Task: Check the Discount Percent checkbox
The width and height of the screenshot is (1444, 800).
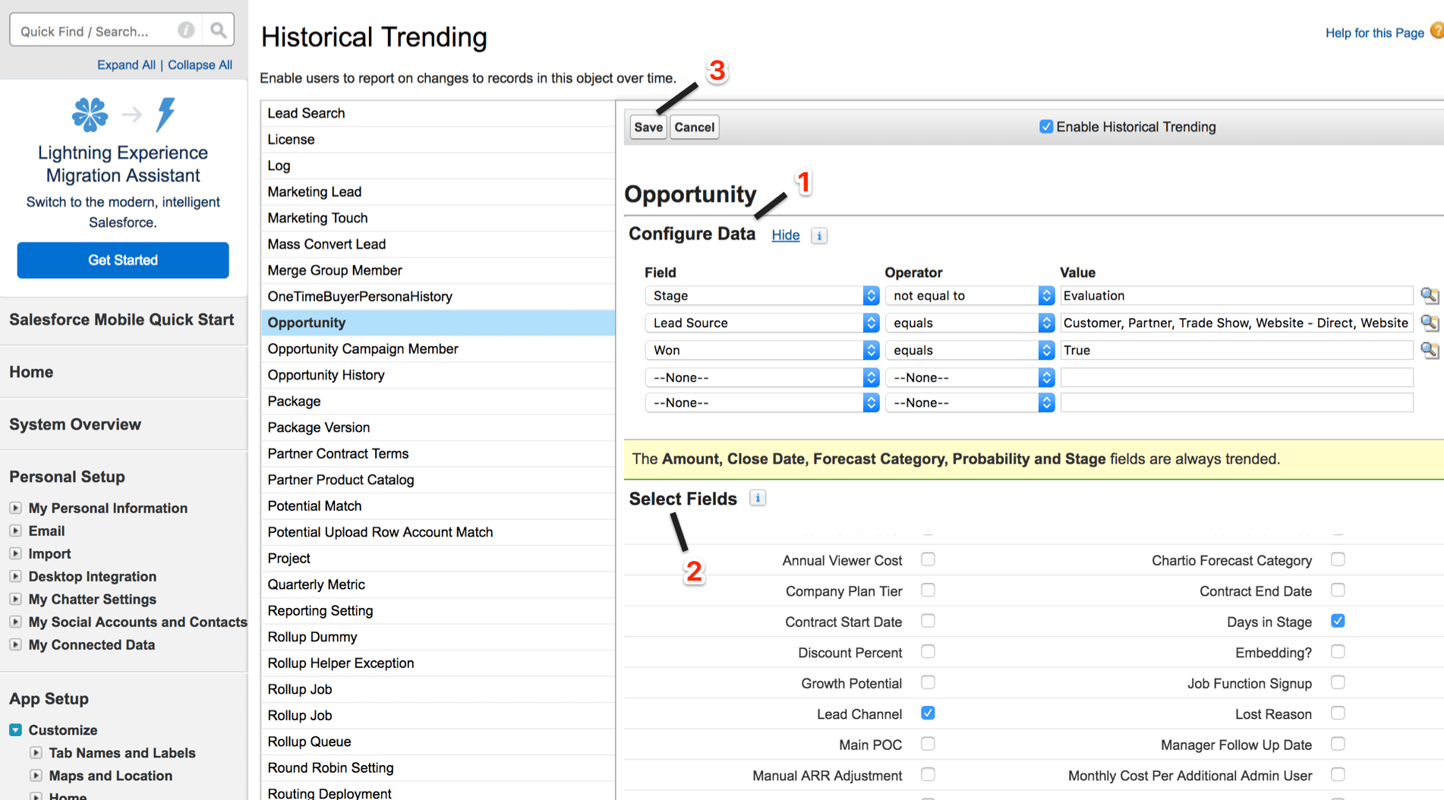Action: pos(928,651)
